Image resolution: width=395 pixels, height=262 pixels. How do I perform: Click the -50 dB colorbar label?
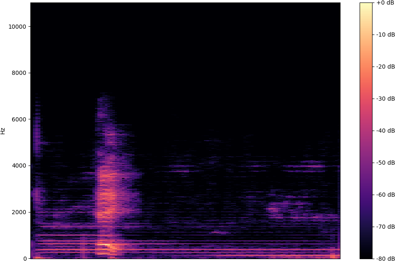point(385,163)
